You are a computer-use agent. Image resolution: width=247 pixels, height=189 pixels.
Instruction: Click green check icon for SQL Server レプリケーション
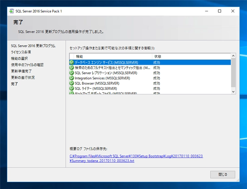point(72,73)
